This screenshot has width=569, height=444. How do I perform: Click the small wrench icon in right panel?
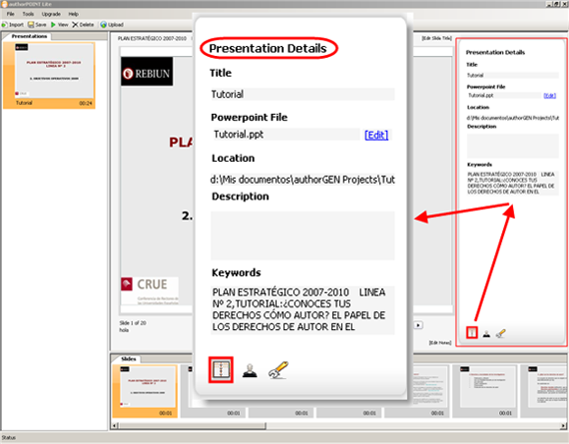[x=501, y=333]
